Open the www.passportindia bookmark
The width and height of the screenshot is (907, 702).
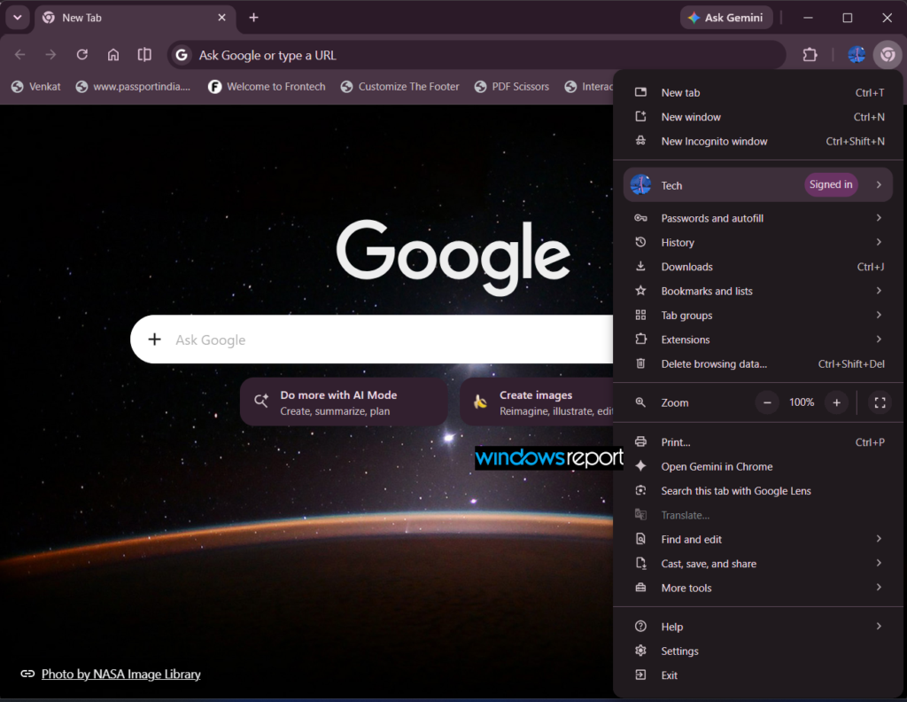[x=133, y=86]
